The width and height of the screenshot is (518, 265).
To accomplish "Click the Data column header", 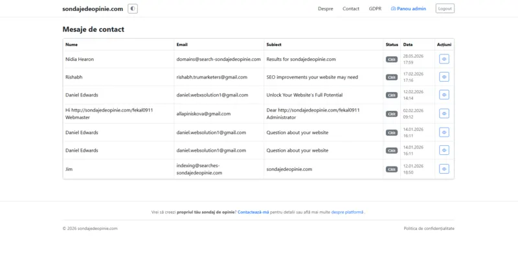I will [x=408, y=45].
